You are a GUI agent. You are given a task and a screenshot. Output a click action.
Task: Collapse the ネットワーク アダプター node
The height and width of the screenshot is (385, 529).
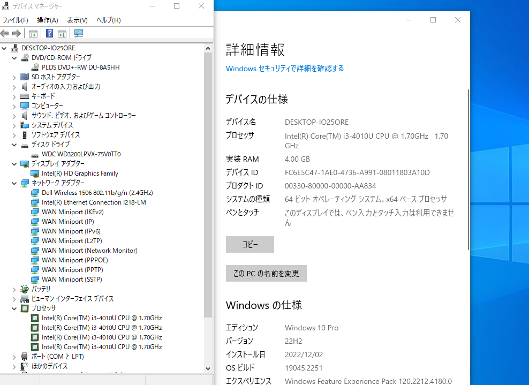click(14, 183)
